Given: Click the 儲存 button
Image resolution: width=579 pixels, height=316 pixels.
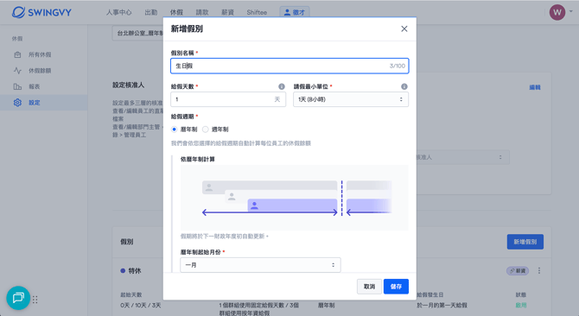Looking at the screenshot, I should (396, 287).
